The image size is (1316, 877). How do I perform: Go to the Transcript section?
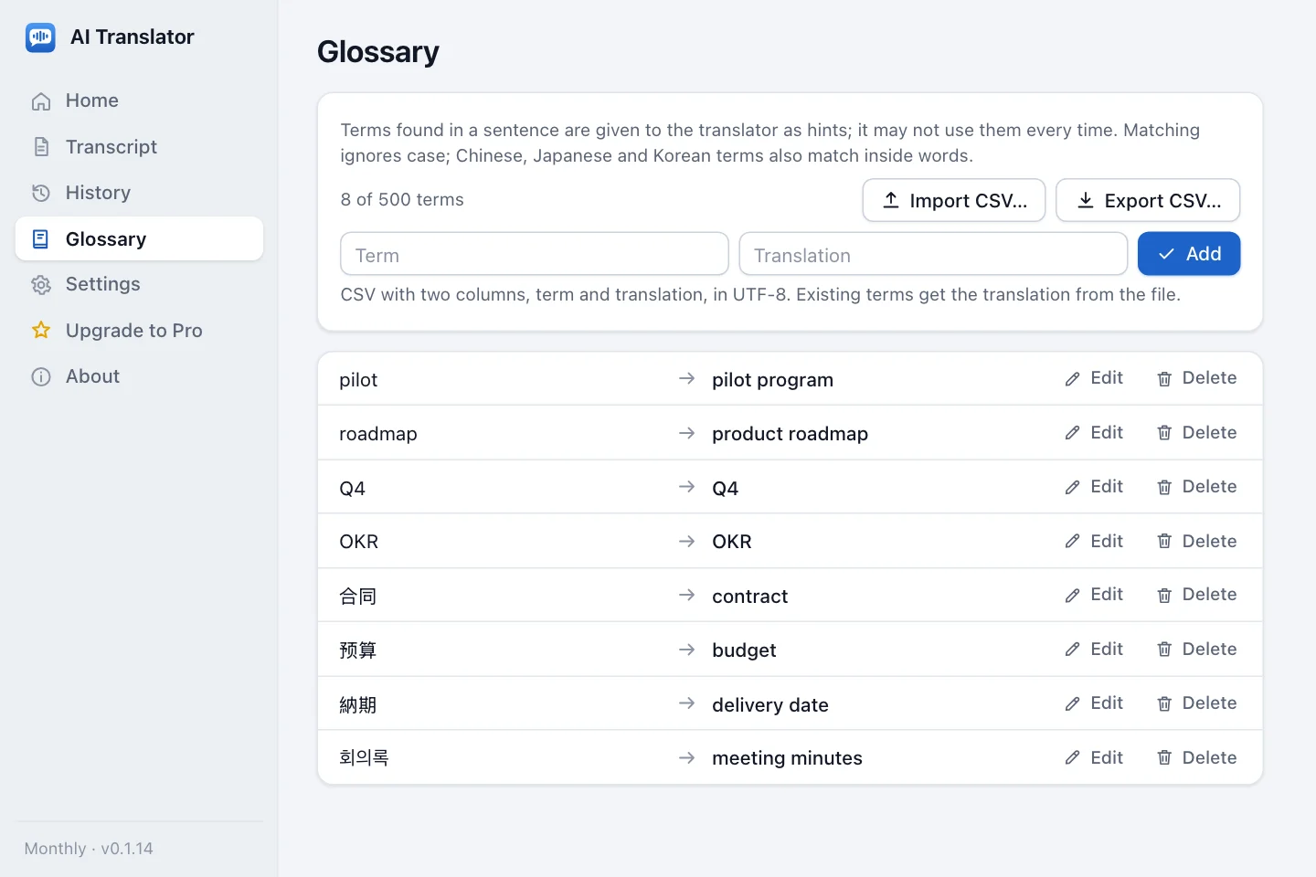point(139,147)
